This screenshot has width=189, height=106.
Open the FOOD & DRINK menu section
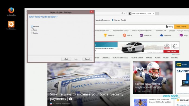tap(137, 58)
